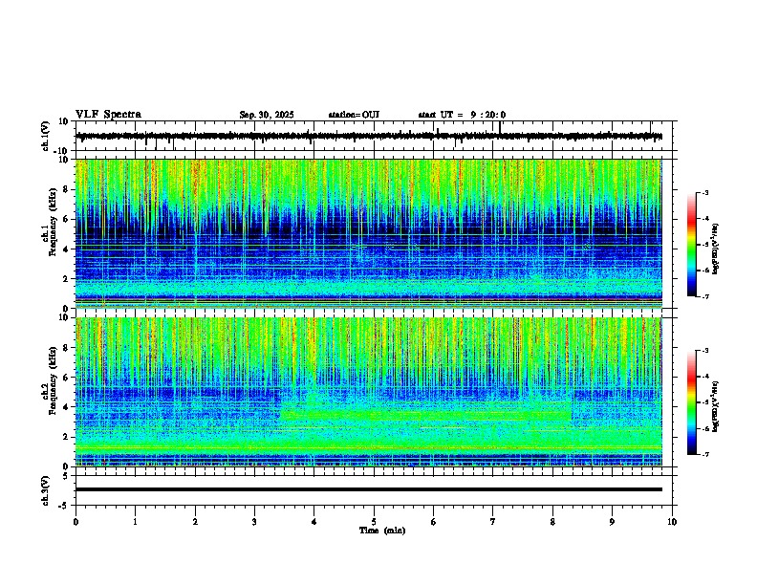Screen dimensions: 757x585
Task: Click inside the ch.1 spectrogram panel
Action: (369, 233)
